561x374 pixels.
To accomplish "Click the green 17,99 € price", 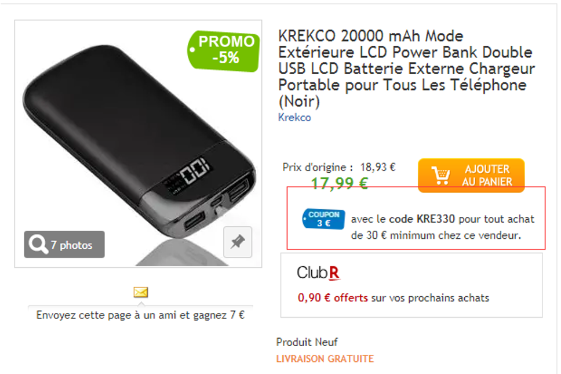I will coord(339,183).
